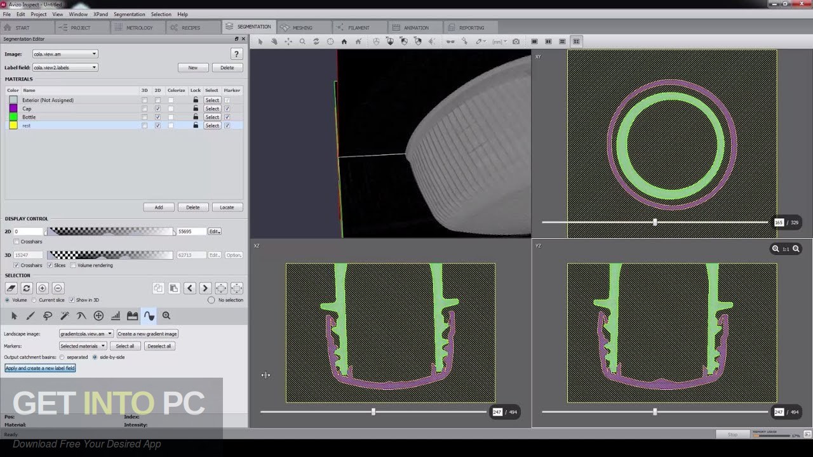Select the Lasso segmentation tool
813x457 pixels.
point(47,315)
